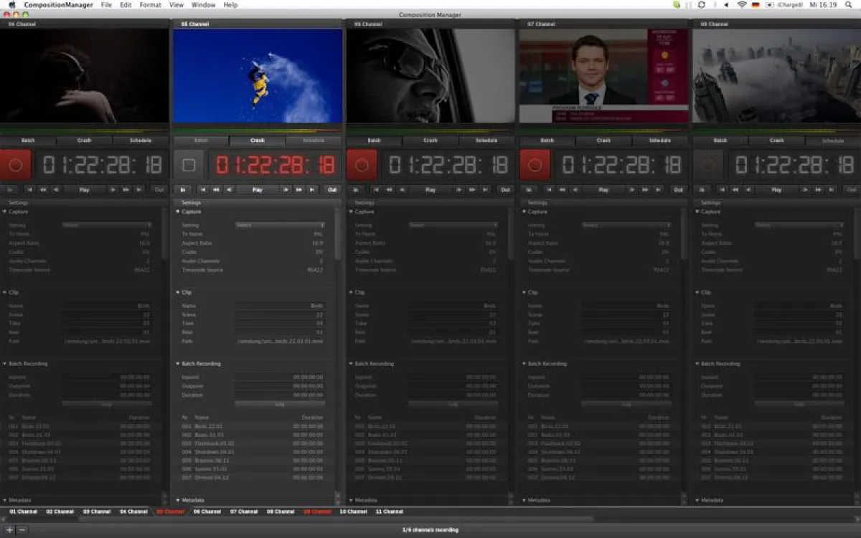Image resolution: width=861 pixels, height=538 pixels.
Task: Switch to the 10 Channel tab
Action: [x=352, y=512]
